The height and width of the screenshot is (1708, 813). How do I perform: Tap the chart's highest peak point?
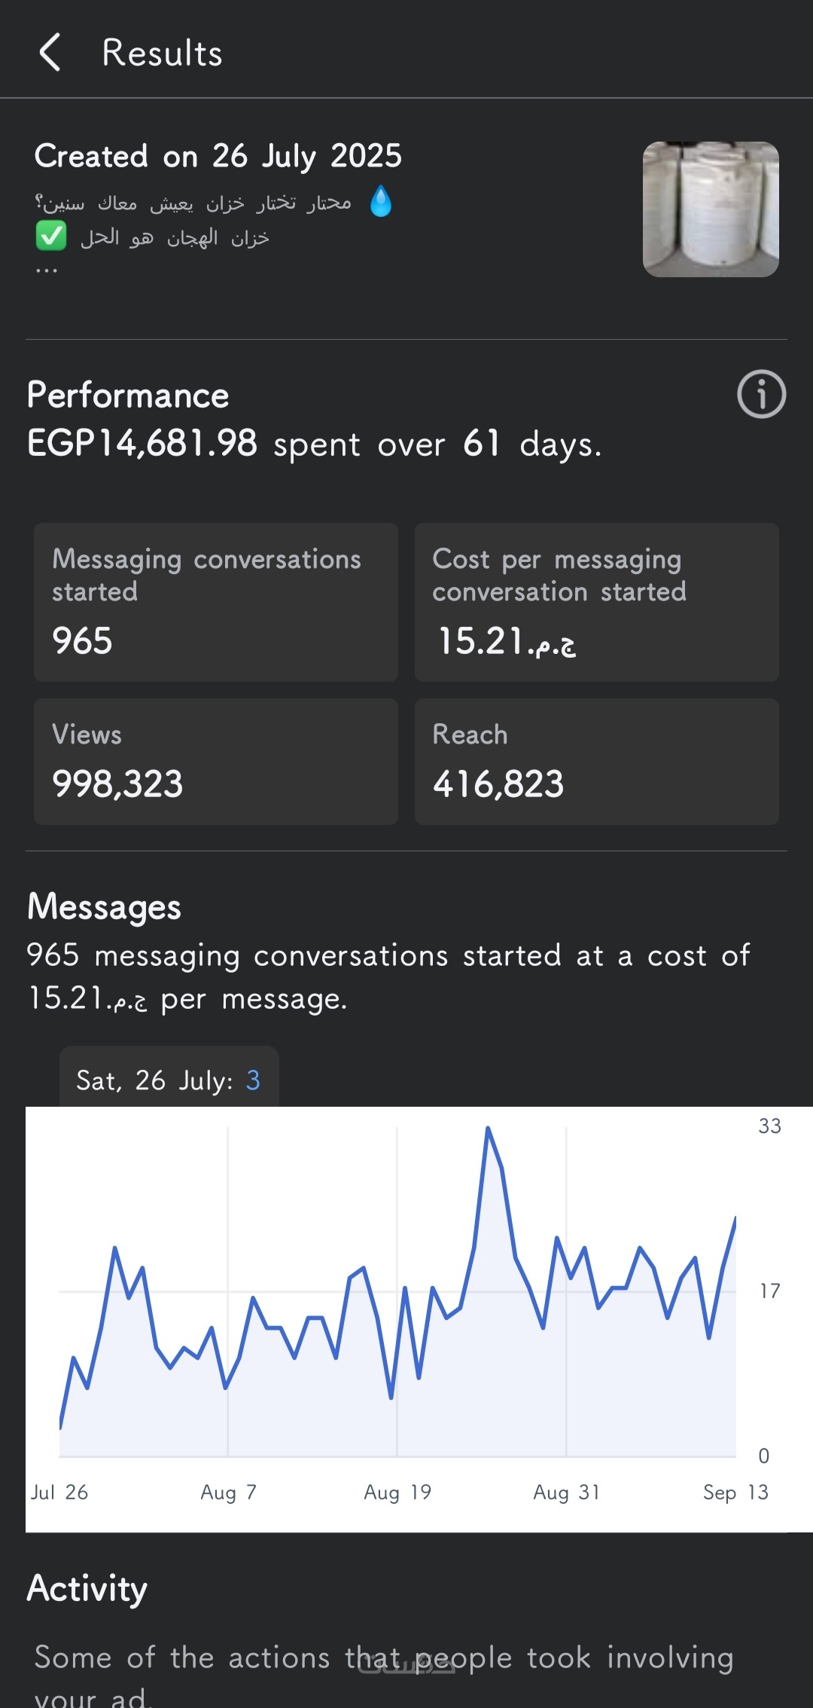(x=488, y=1129)
